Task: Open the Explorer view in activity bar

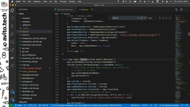Action: pos(12,10)
